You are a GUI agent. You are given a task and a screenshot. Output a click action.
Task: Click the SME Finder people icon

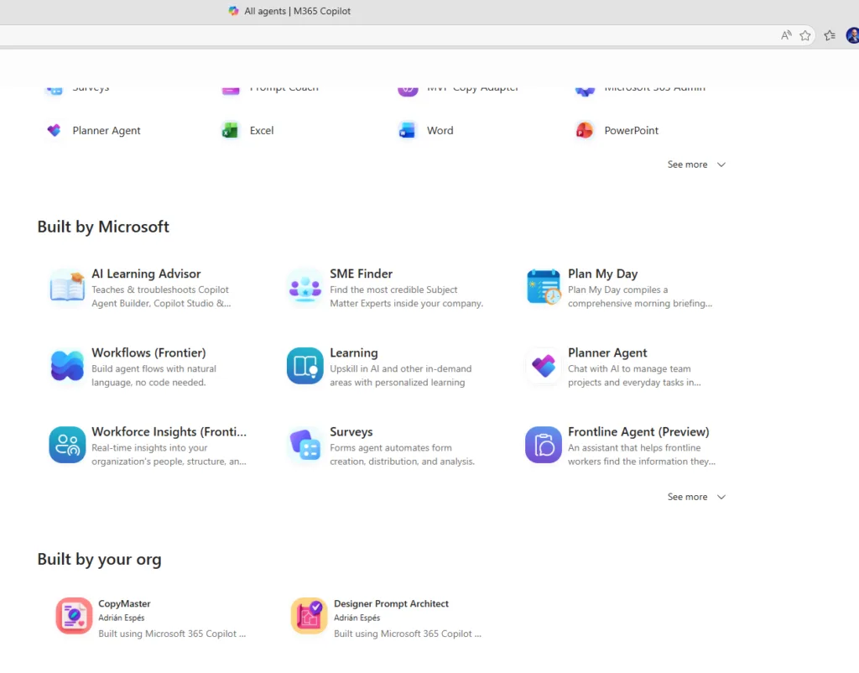(x=305, y=287)
